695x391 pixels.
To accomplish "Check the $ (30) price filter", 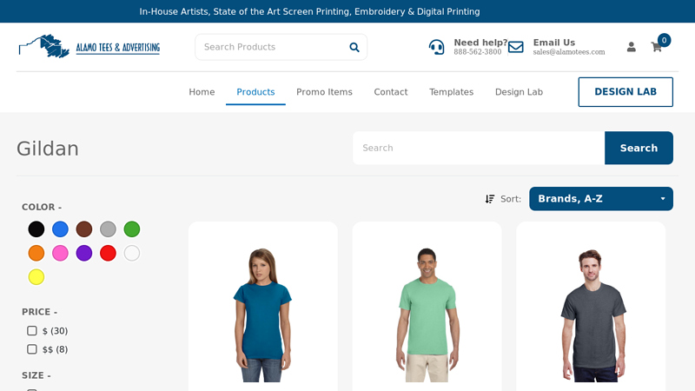I will [32, 331].
